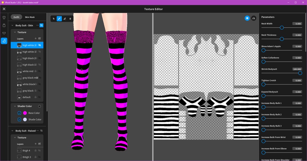Collapse Texture under Body Suit - Skin

(15, 32)
